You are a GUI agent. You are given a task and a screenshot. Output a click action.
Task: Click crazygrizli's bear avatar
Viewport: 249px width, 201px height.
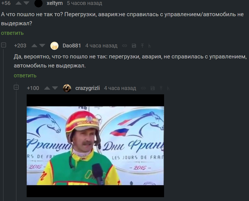click(x=67, y=88)
